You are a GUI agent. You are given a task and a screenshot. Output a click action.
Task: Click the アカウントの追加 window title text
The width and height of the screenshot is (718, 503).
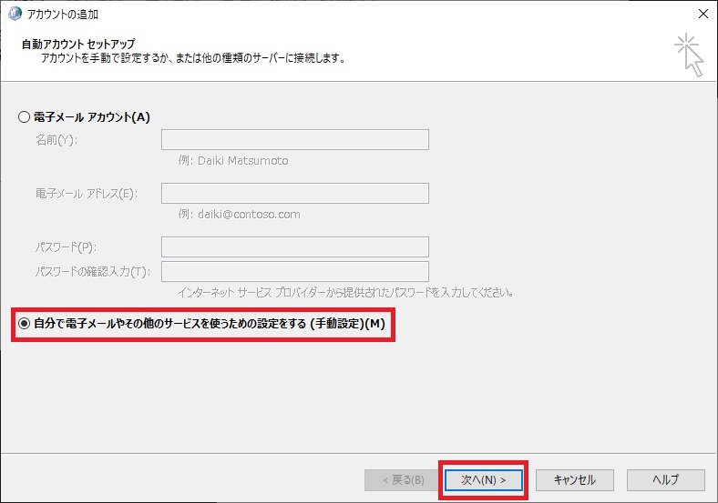tap(63, 15)
